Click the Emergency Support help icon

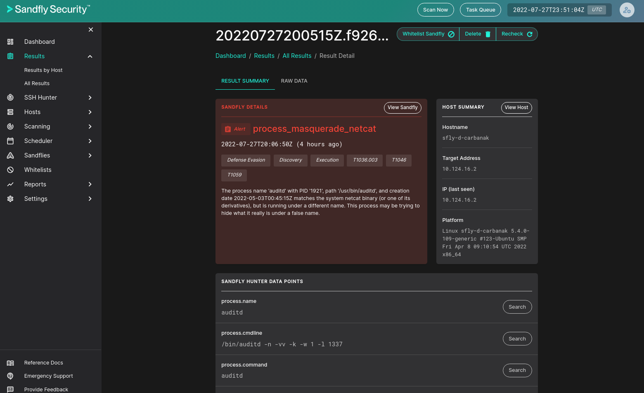(10, 376)
